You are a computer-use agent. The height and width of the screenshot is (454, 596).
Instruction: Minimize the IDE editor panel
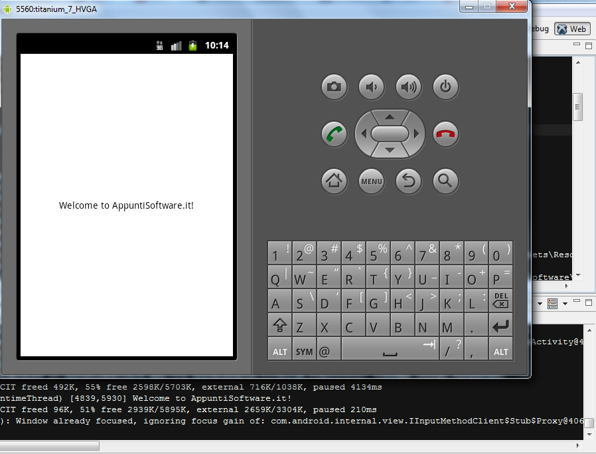tap(577, 45)
